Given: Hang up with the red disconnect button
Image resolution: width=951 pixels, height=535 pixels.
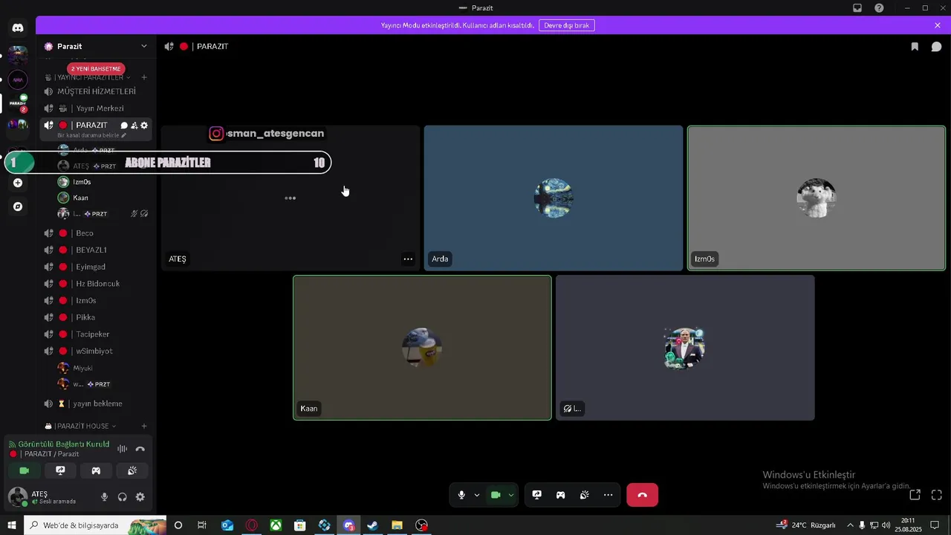Looking at the screenshot, I should tap(642, 495).
